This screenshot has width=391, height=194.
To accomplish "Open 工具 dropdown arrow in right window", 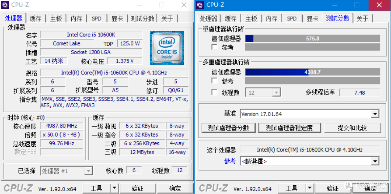I will click(x=309, y=188).
